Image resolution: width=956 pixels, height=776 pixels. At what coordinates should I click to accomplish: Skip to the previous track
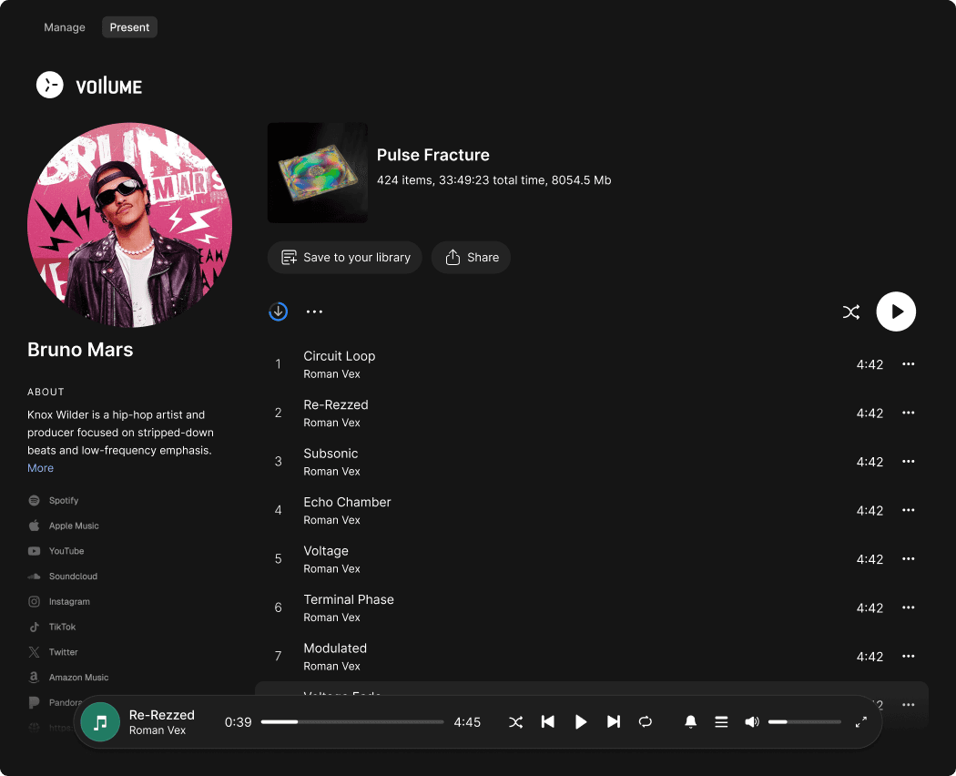point(547,722)
